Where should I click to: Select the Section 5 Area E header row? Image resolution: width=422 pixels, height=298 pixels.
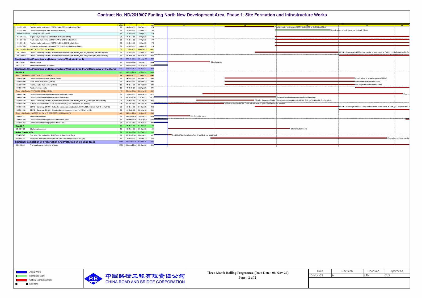point(65,69)
